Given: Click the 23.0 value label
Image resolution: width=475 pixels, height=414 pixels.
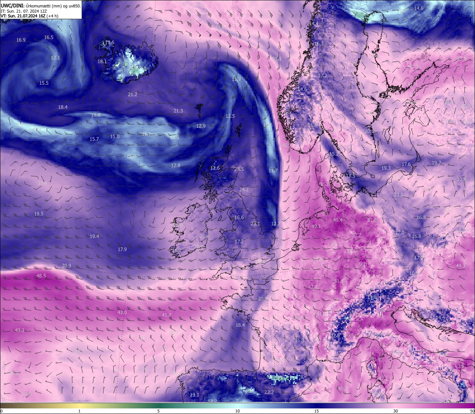Looking at the screenshot, I should [x=399, y=195].
